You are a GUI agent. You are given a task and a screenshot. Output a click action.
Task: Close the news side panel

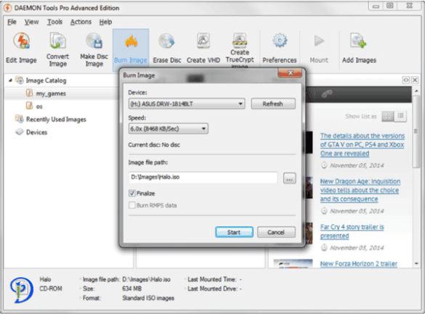pos(415,80)
